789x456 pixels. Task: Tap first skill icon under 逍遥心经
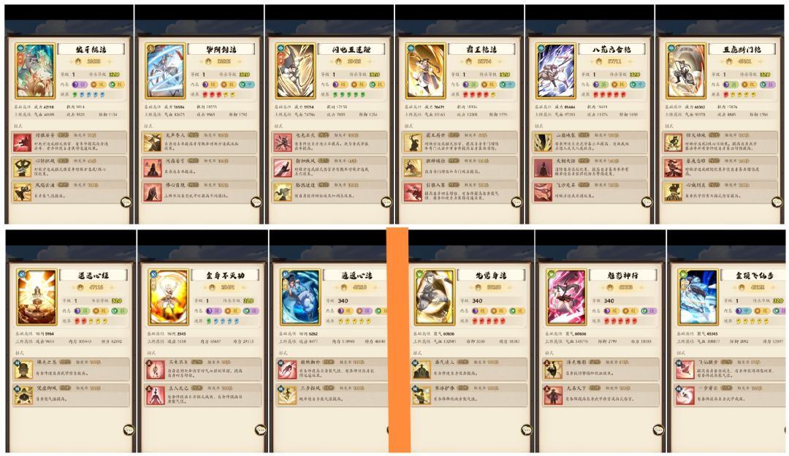[23, 370]
